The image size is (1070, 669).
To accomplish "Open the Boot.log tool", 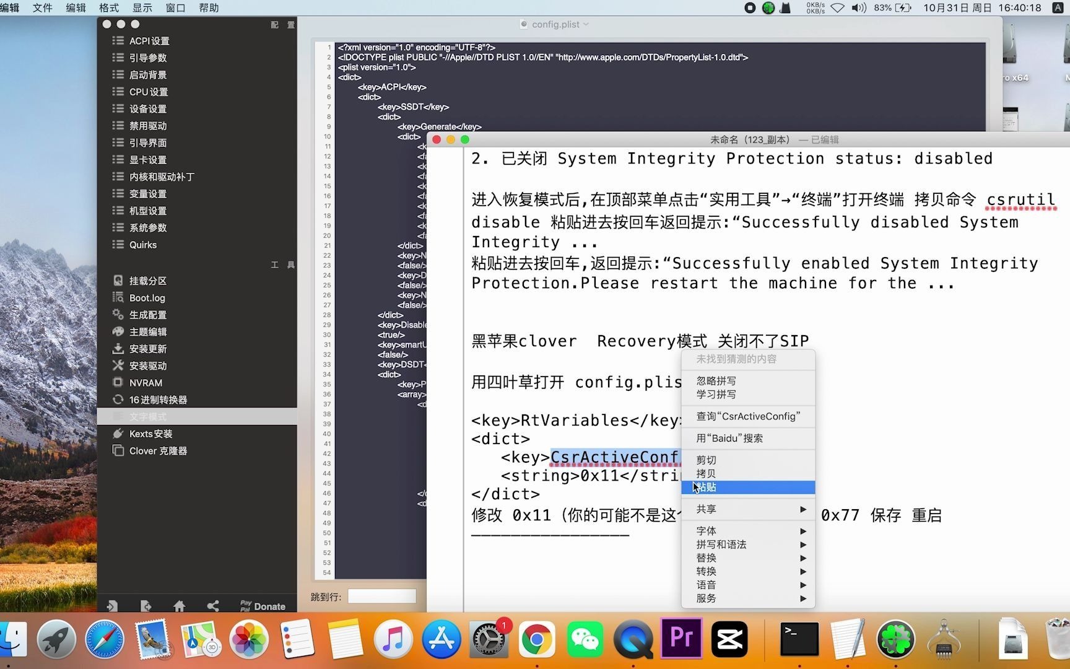I will (147, 297).
